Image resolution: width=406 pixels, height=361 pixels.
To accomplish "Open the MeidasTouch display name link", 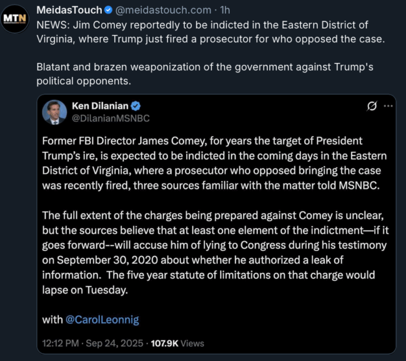I will [69, 11].
